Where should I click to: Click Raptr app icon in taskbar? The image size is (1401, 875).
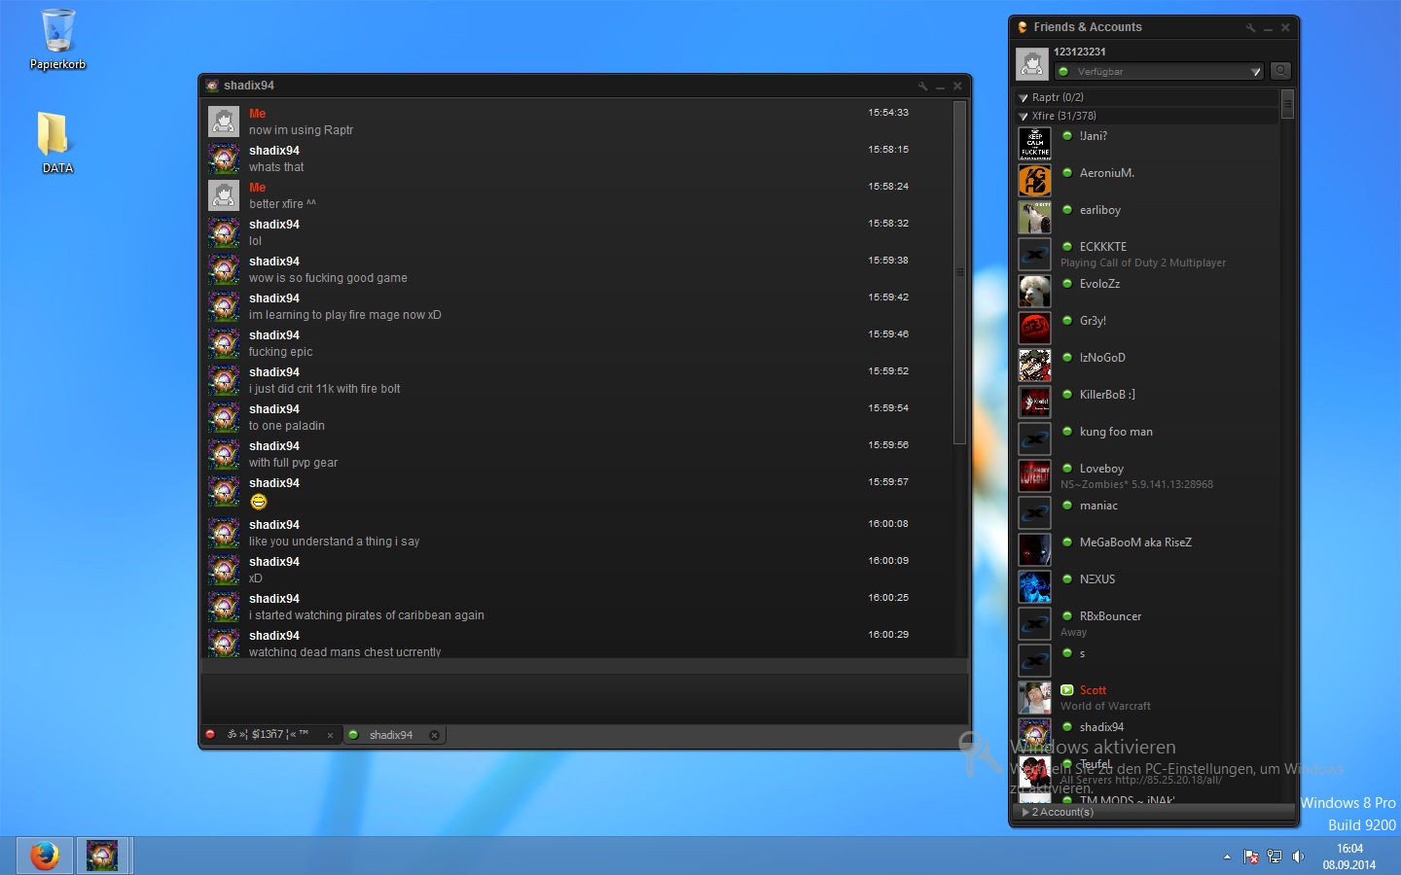pos(102,856)
